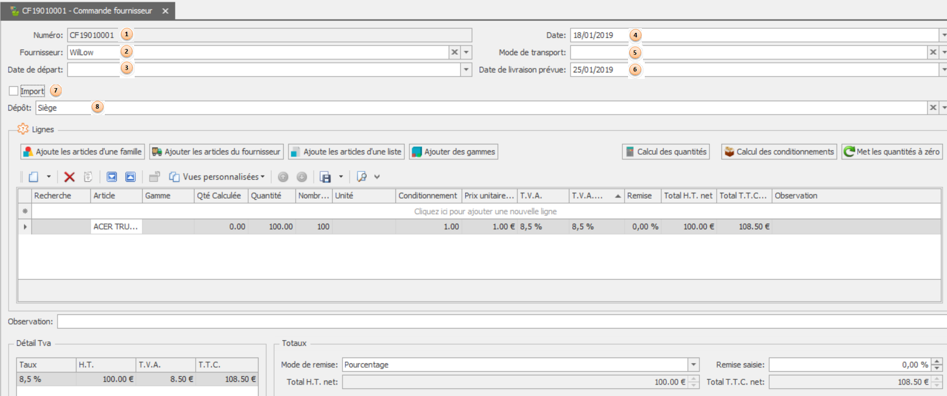Clear the Fournisseur field with its X
The image size is (947, 396).
[455, 52]
